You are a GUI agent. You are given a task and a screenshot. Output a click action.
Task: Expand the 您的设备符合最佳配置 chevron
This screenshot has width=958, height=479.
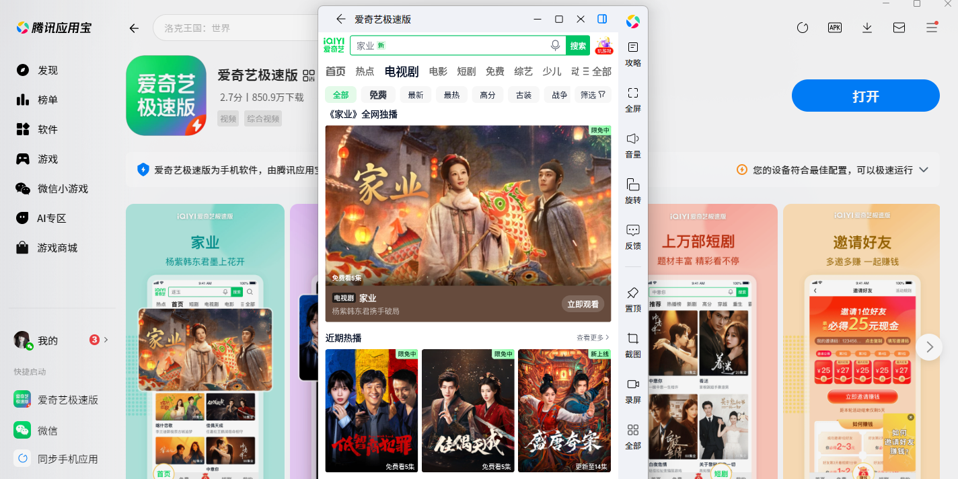924,170
